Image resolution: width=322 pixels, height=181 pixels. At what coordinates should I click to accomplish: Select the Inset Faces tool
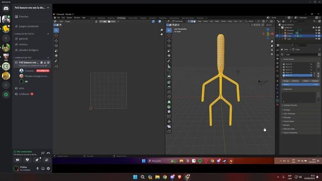[169, 82]
